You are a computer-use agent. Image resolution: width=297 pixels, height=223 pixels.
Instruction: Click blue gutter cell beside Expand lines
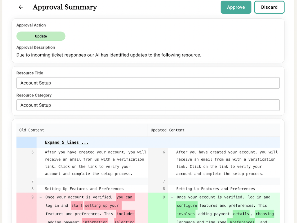(x=26, y=142)
